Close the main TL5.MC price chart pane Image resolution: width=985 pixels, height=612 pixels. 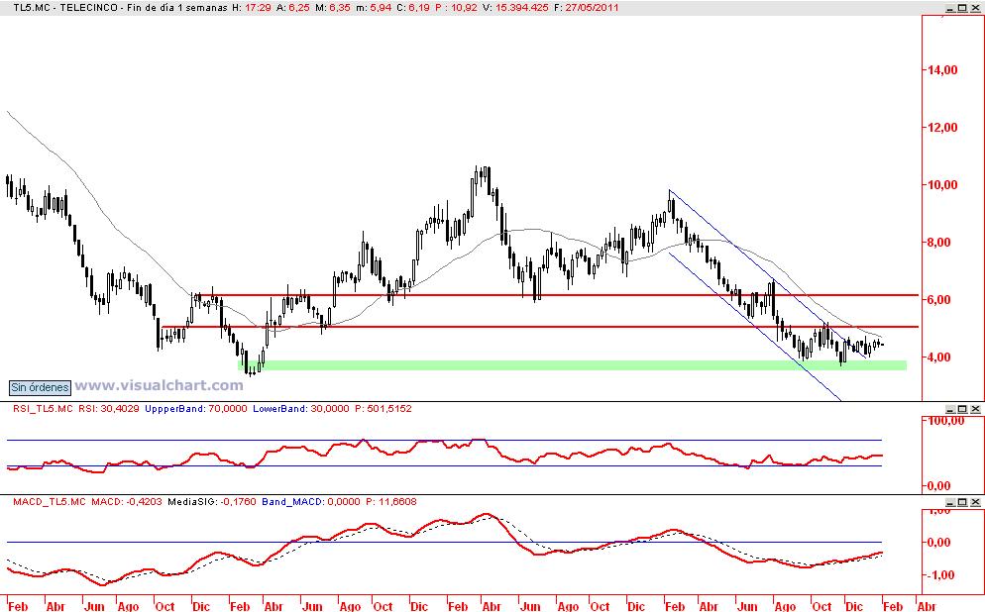975,8
